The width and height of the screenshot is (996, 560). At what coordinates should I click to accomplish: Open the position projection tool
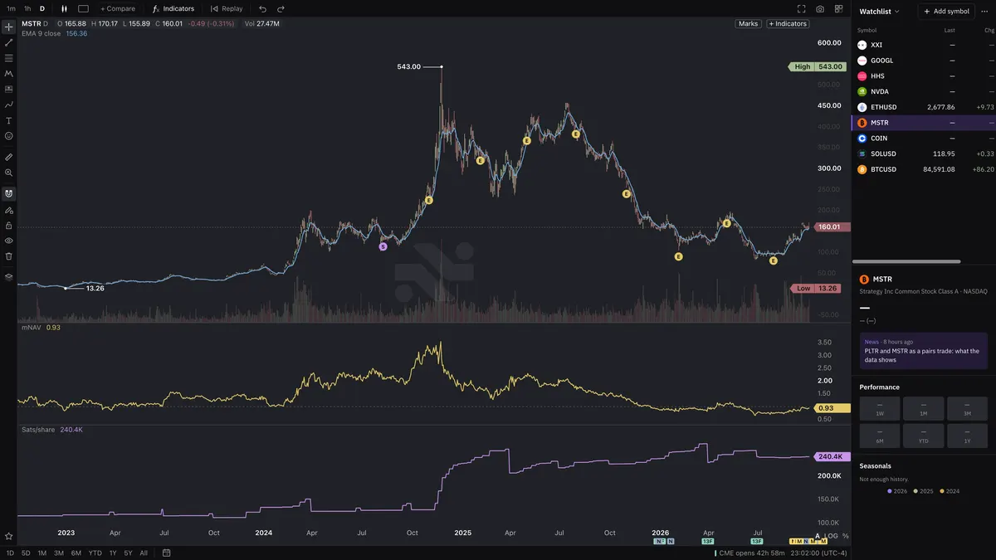tap(8, 89)
